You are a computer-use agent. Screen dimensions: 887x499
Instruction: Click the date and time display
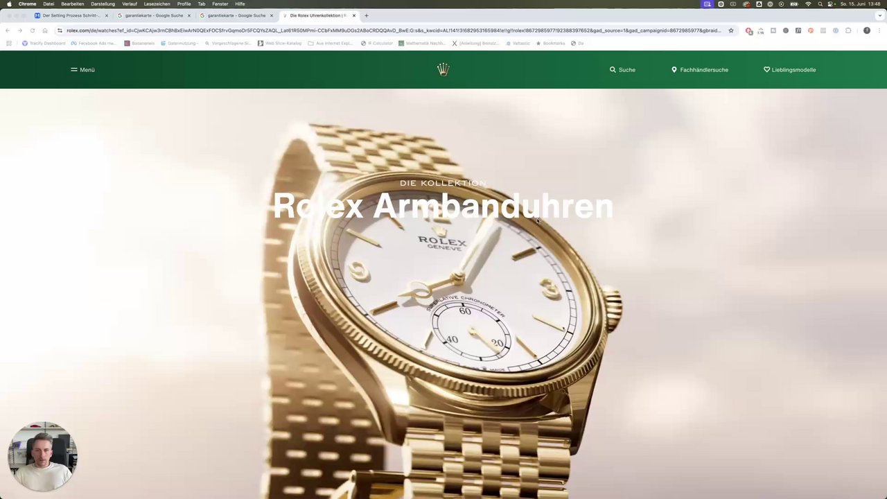[860, 4]
